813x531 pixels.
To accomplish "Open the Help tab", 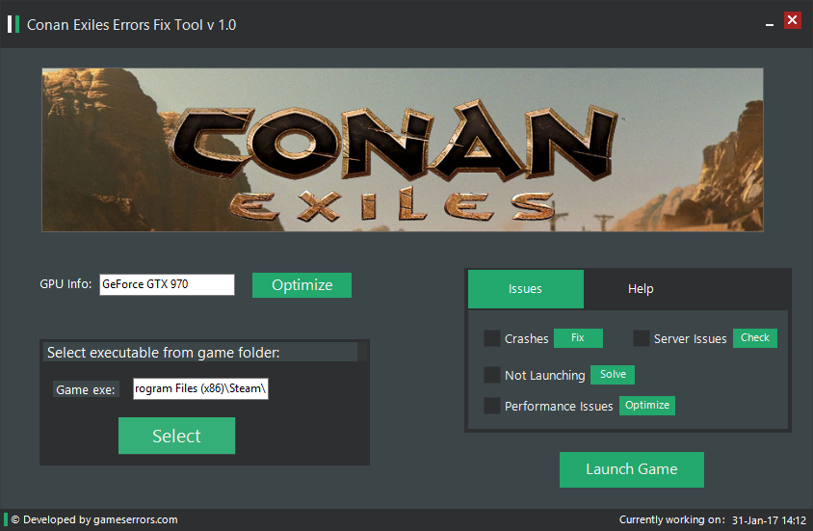I will point(641,289).
